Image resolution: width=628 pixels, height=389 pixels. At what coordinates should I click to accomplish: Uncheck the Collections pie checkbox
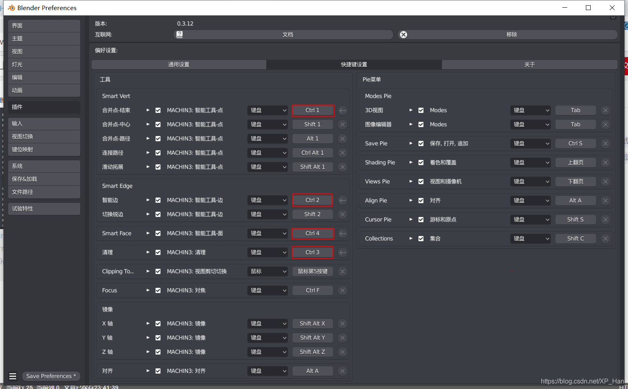point(421,238)
